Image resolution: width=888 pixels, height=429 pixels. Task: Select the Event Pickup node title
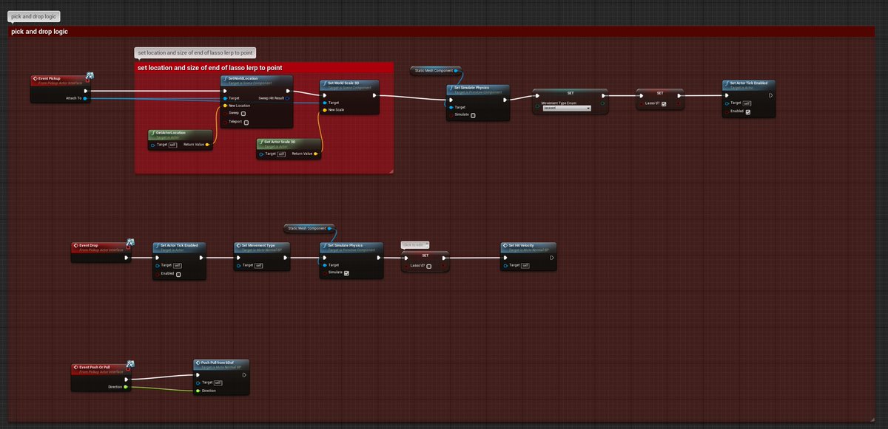49,78
